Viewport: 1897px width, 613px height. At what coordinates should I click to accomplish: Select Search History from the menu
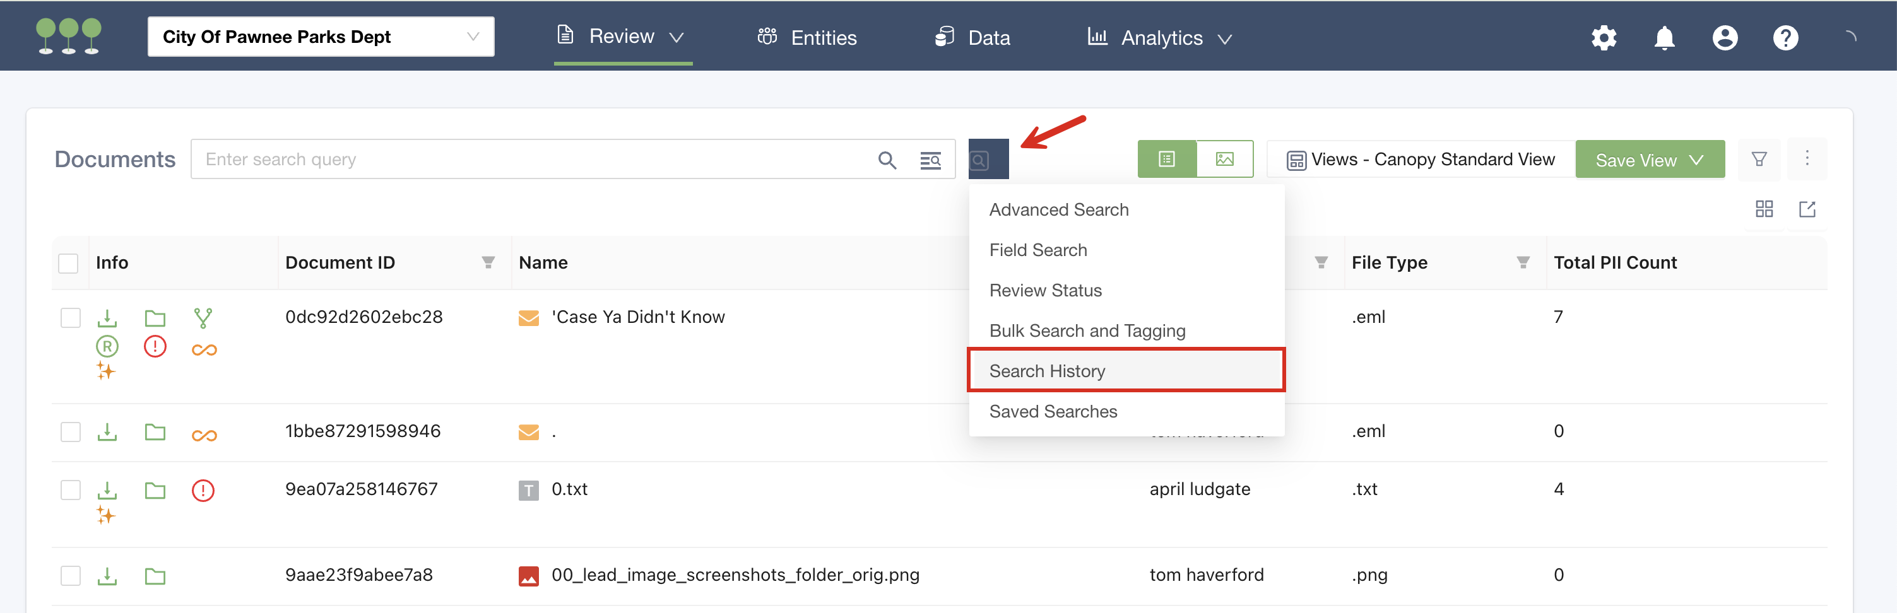point(1046,371)
